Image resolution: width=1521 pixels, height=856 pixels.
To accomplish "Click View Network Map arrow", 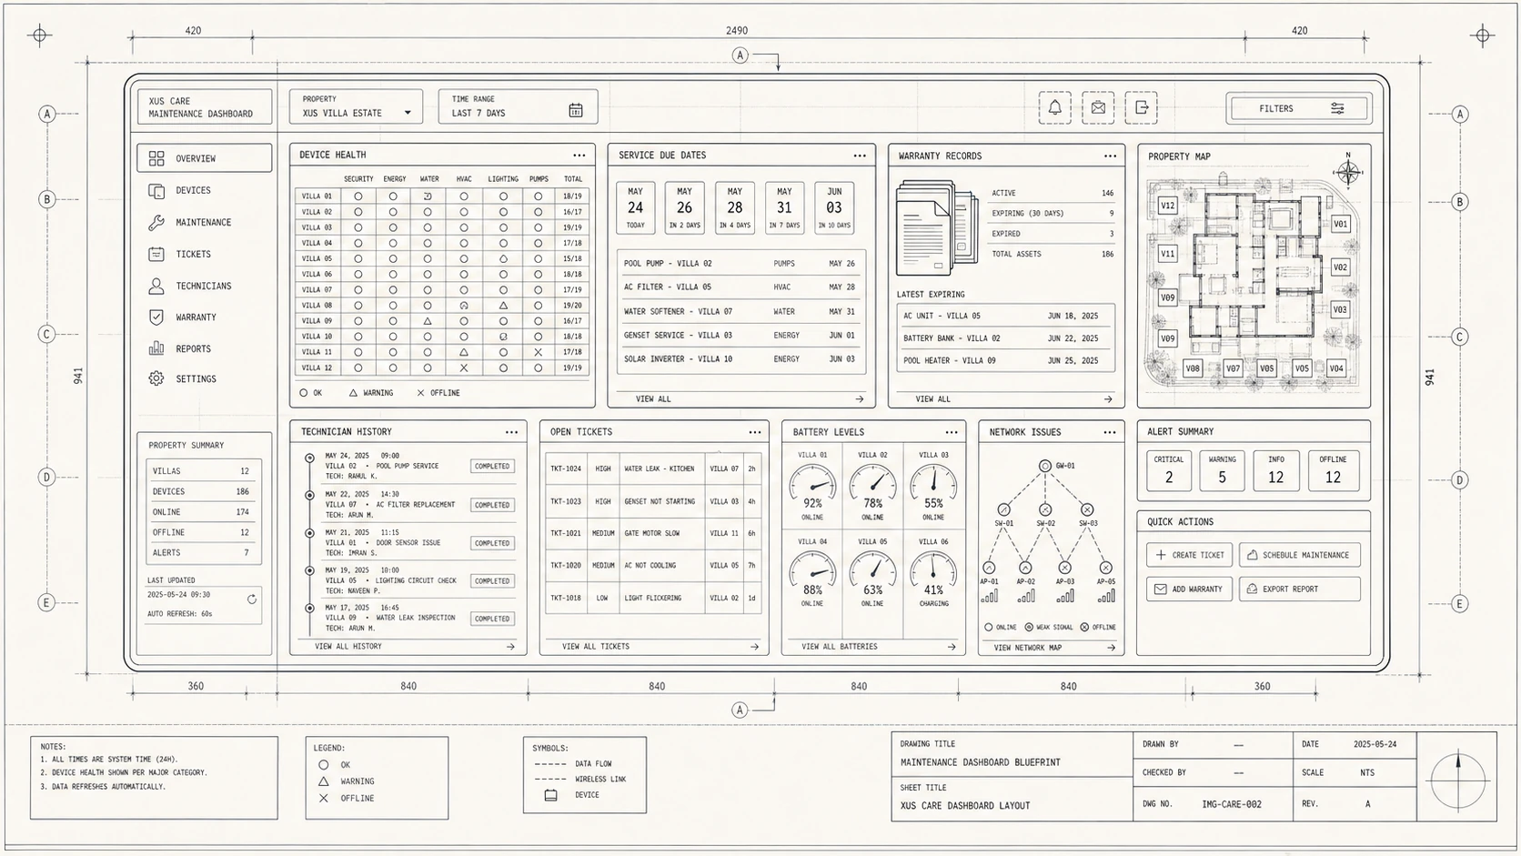I will coord(1111,648).
